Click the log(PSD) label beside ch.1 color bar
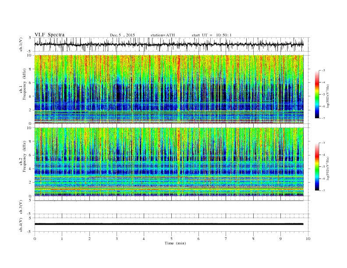The width and height of the screenshot is (347, 268). pyautogui.click(x=328, y=96)
